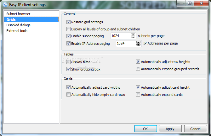
Task: Select the Grids settings category
Action: click(x=31, y=19)
